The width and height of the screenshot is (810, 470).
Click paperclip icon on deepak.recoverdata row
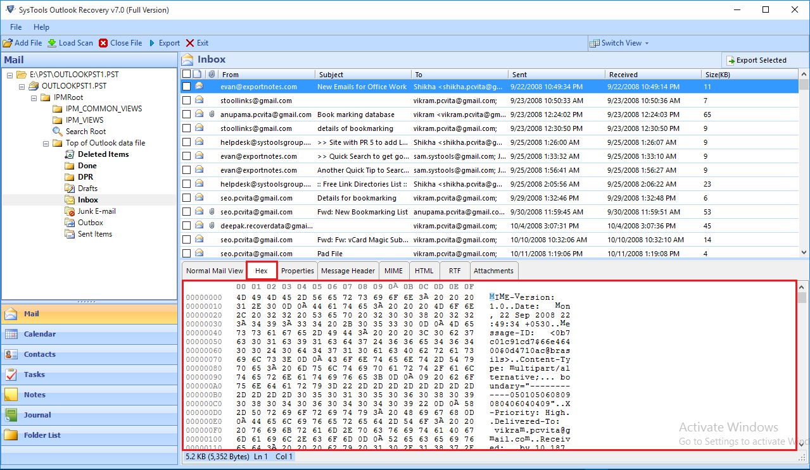(x=212, y=226)
